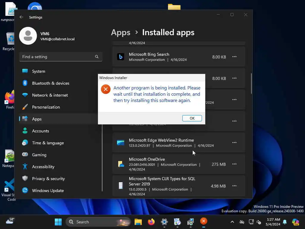Viewport: 305px width, 229px height.
Task: Open Bluetooth & devices settings
Action: (61, 83)
